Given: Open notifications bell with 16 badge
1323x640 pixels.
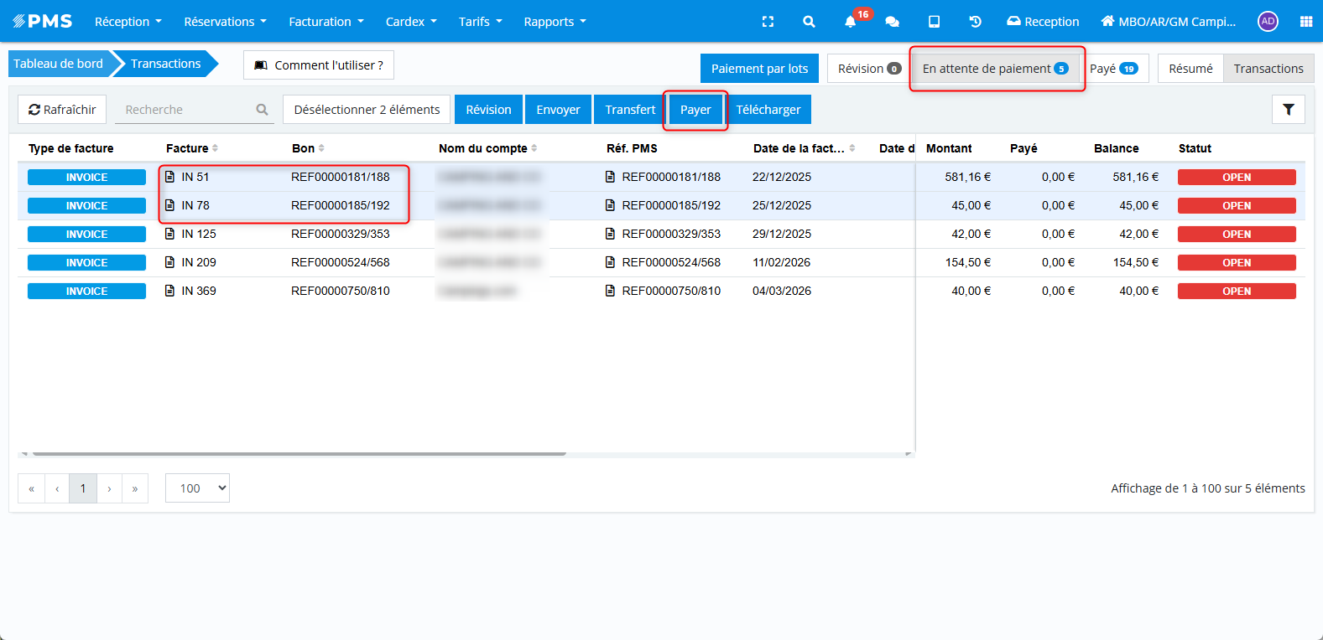Looking at the screenshot, I should 851,22.
